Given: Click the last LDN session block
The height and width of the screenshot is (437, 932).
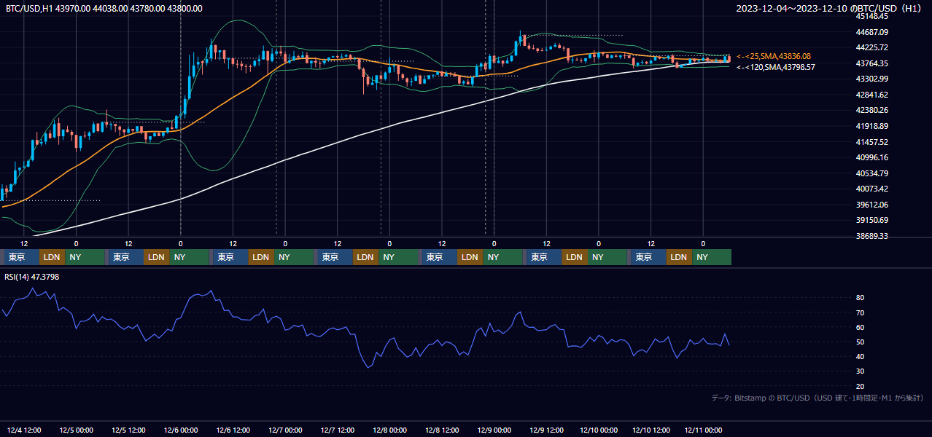Looking at the screenshot, I should [679, 257].
